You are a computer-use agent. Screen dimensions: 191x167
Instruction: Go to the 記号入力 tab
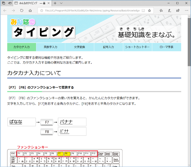[108, 47]
